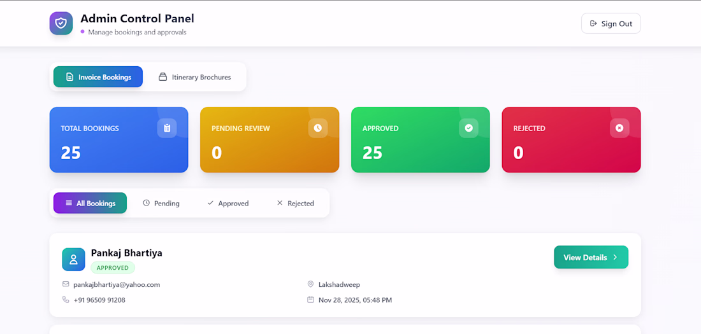This screenshot has width=701, height=334.
Task: Click the calendar icon beside date
Action: pos(311,300)
